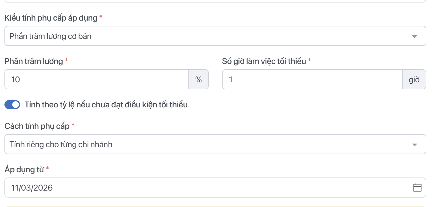Disable the "Tính theo tỷ lệ" toggle switch
Image resolution: width=433 pixels, height=207 pixels.
(x=13, y=105)
